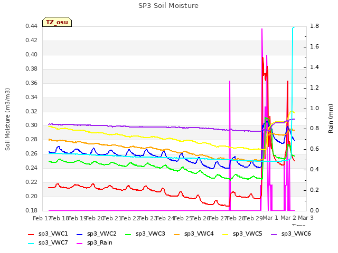Click the sp3_VWC6 purple legend swatch
Viewport: 338px width, 253px height.
tap(274, 235)
